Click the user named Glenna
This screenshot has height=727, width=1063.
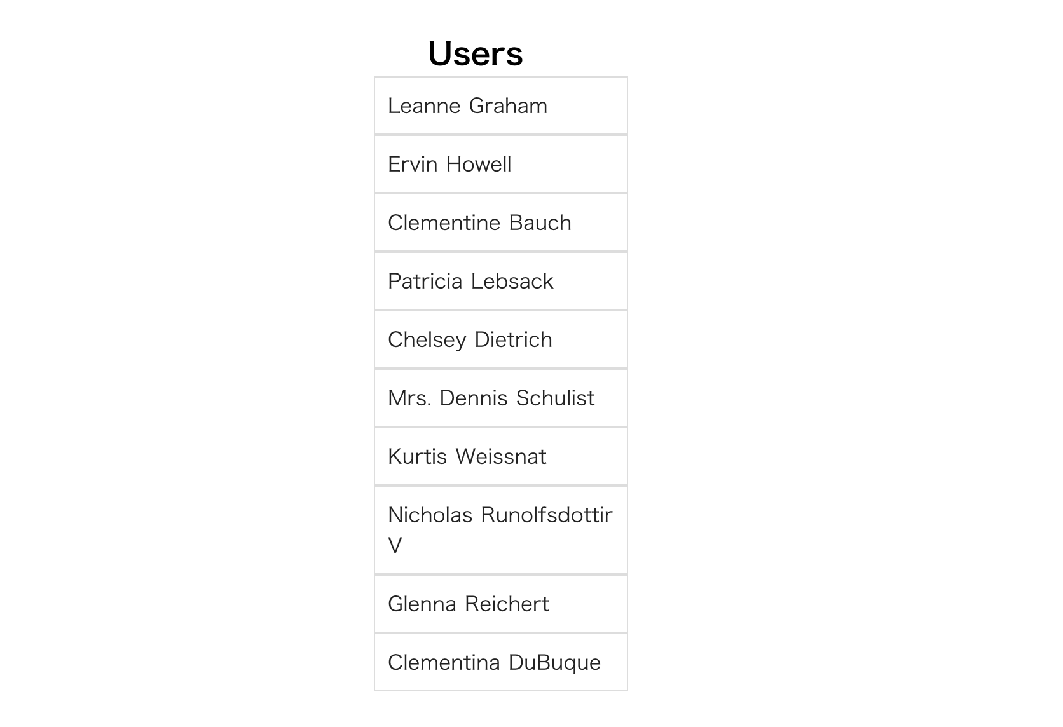tap(500, 604)
